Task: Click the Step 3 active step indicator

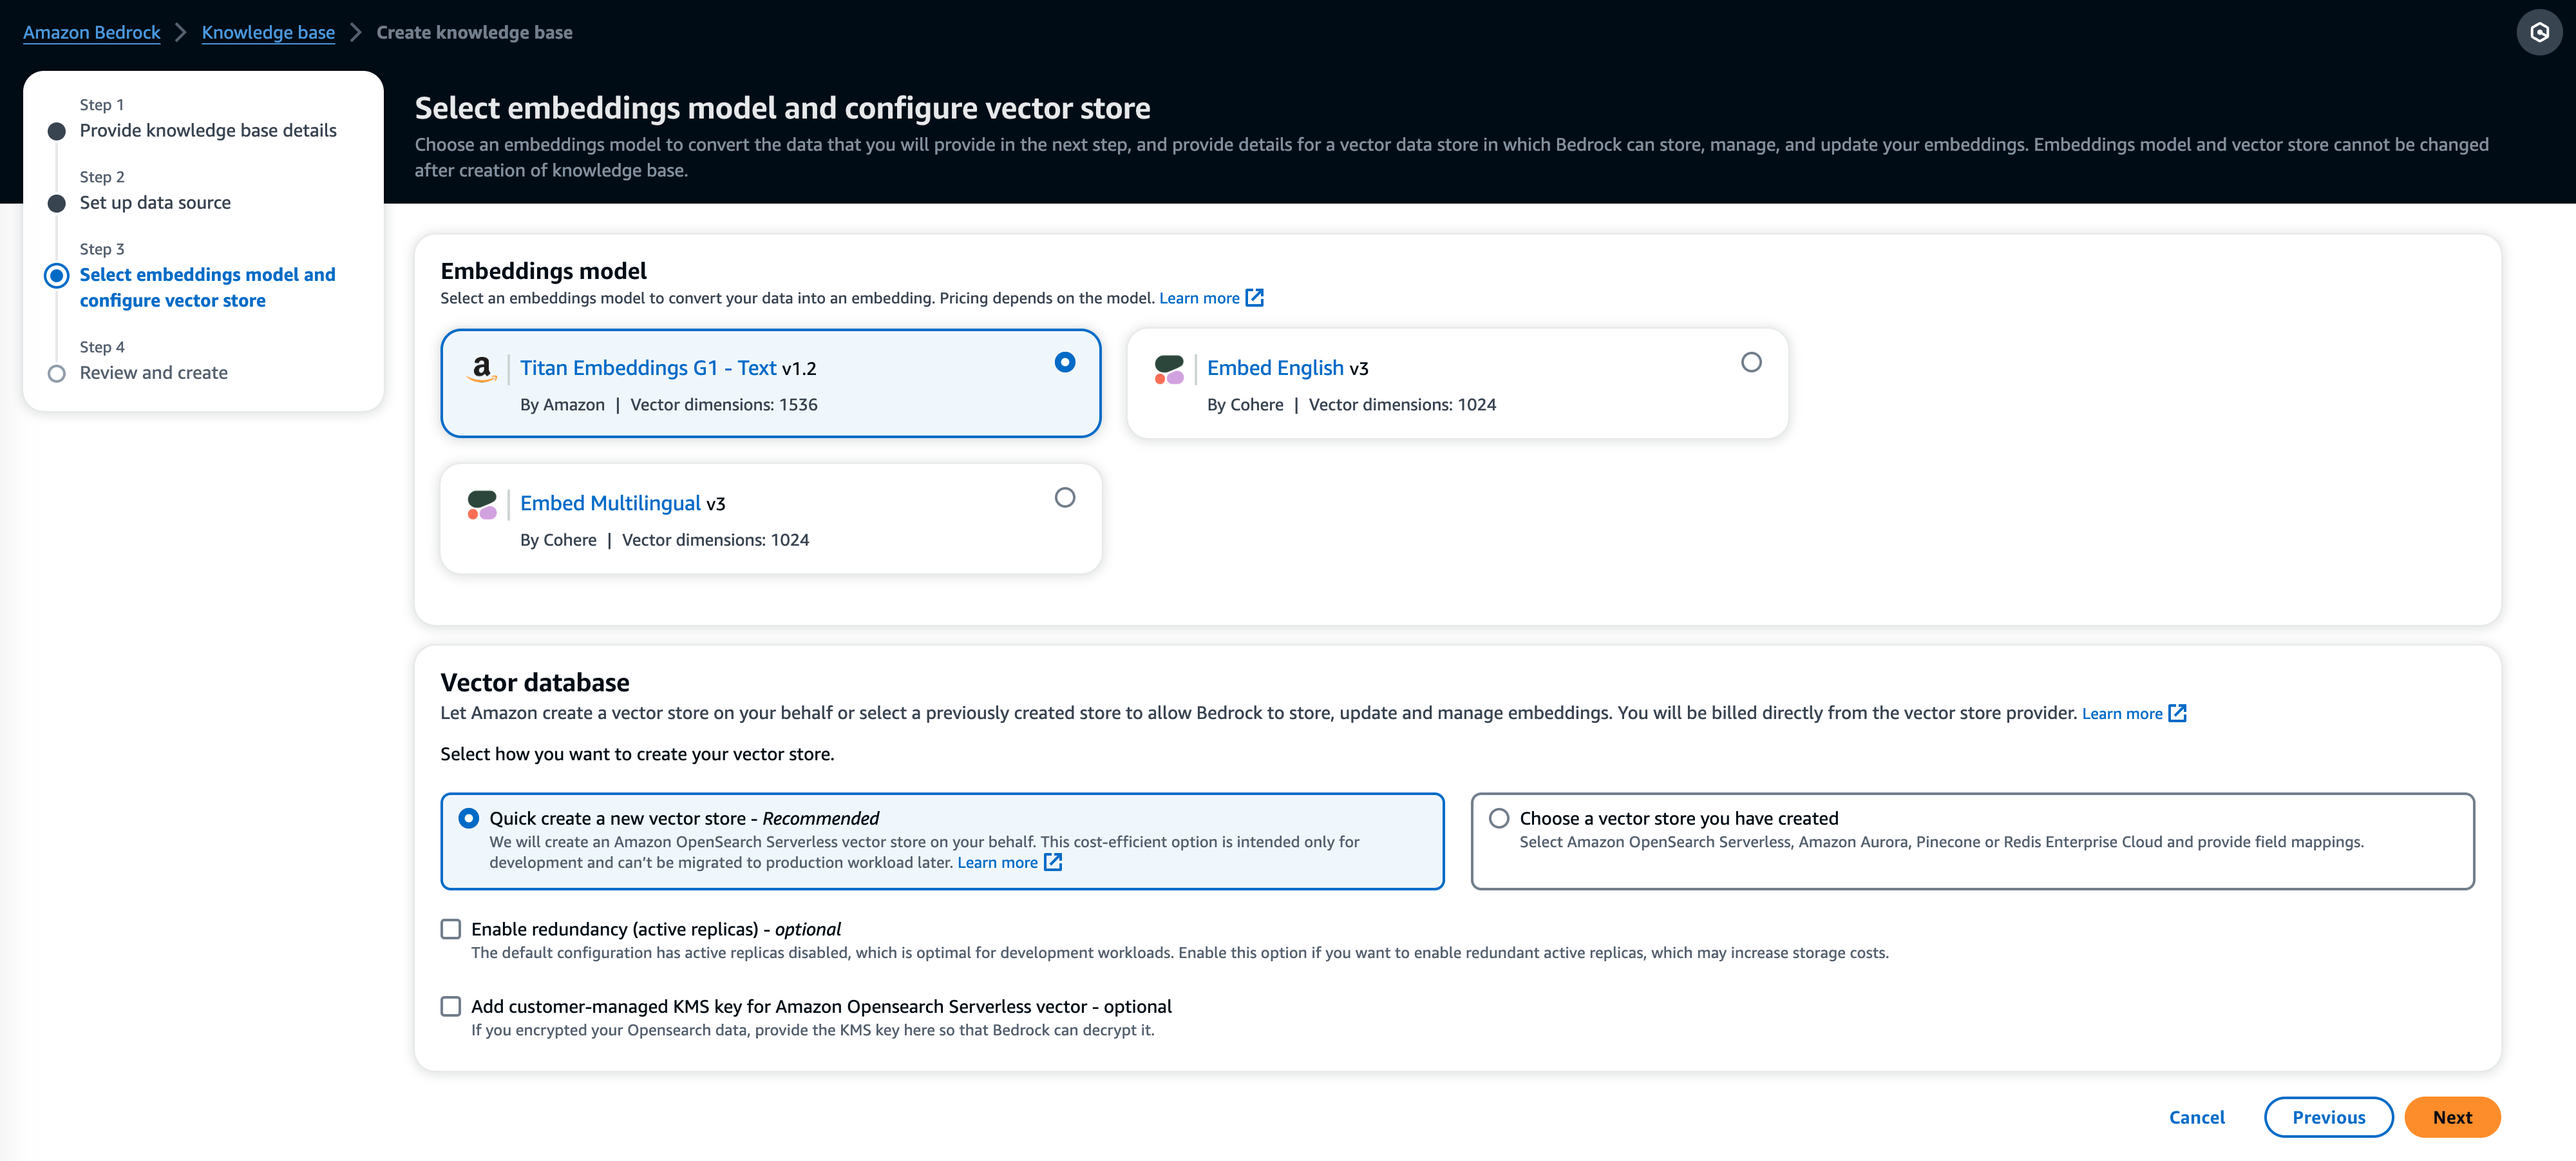Action: (57, 275)
